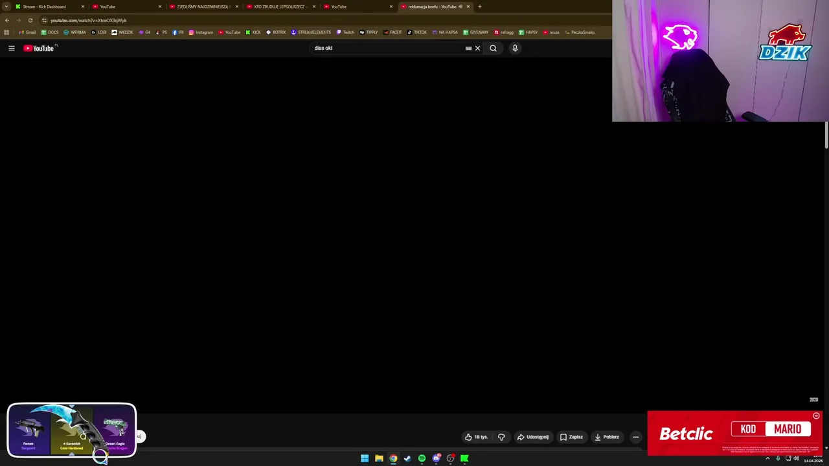The image size is (829, 466).
Task: Click the Betclic KOD MARIO banner
Action: 735,433
